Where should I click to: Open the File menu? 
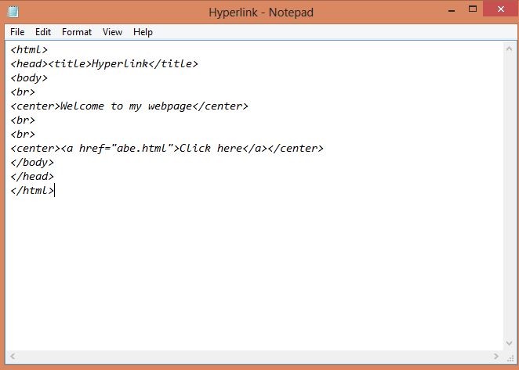point(17,32)
